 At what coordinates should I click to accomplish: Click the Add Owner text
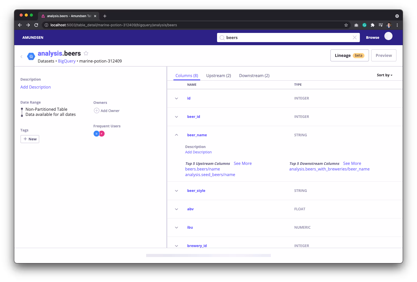point(110,111)
